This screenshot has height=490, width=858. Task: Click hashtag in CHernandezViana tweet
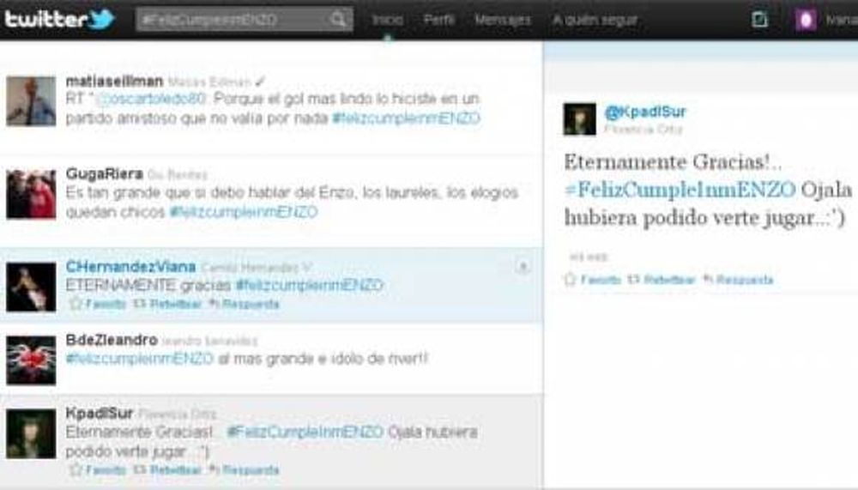click(x=309, y=285)
